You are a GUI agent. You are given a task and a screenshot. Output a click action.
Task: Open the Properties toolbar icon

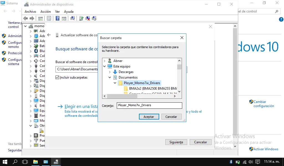49,18
